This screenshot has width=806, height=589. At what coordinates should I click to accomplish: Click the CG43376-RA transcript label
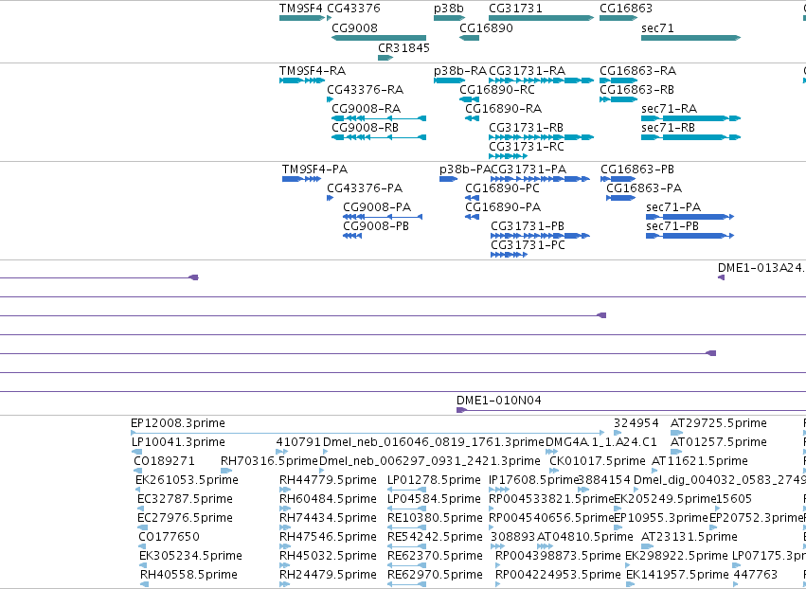[x=366, y=90]
